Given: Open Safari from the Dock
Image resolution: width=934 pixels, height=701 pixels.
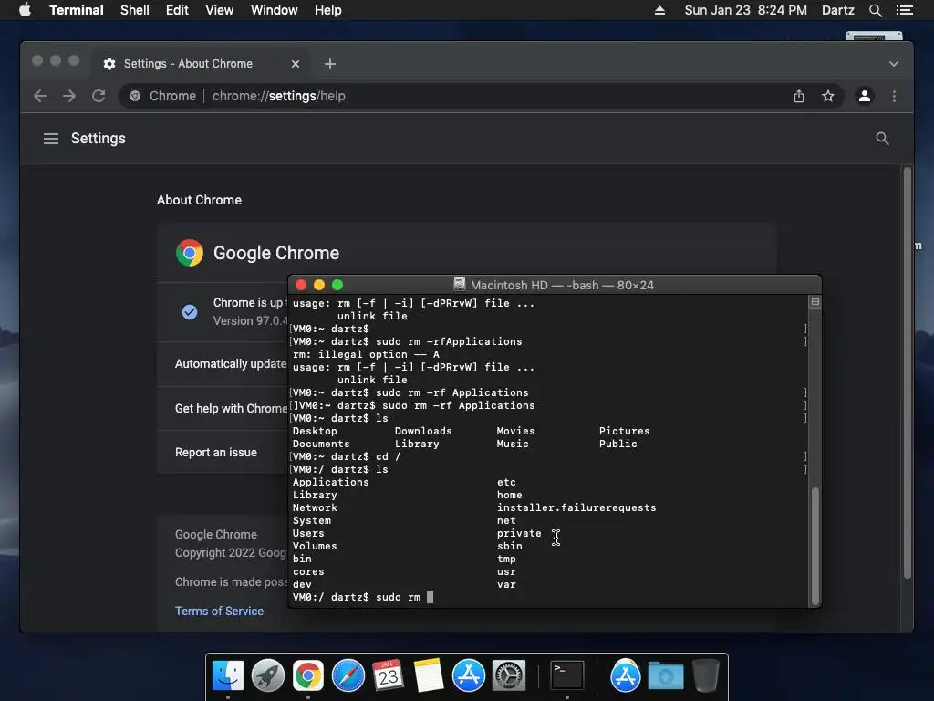Looking at the screenshot, I should (348, 676).
